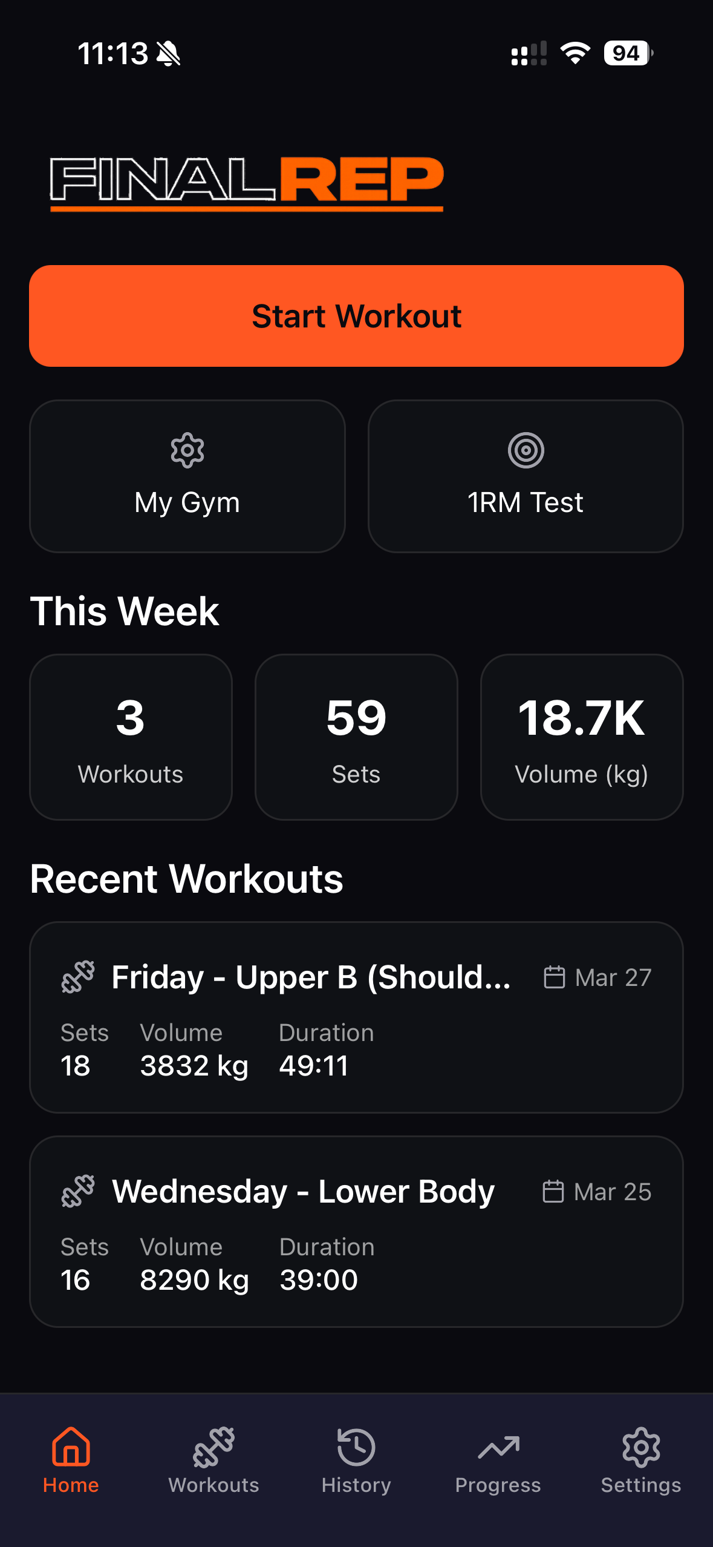Tap the My Gym gear icon
The width and height of the screenshot is (713, 1547).
[x=187, y=450]
